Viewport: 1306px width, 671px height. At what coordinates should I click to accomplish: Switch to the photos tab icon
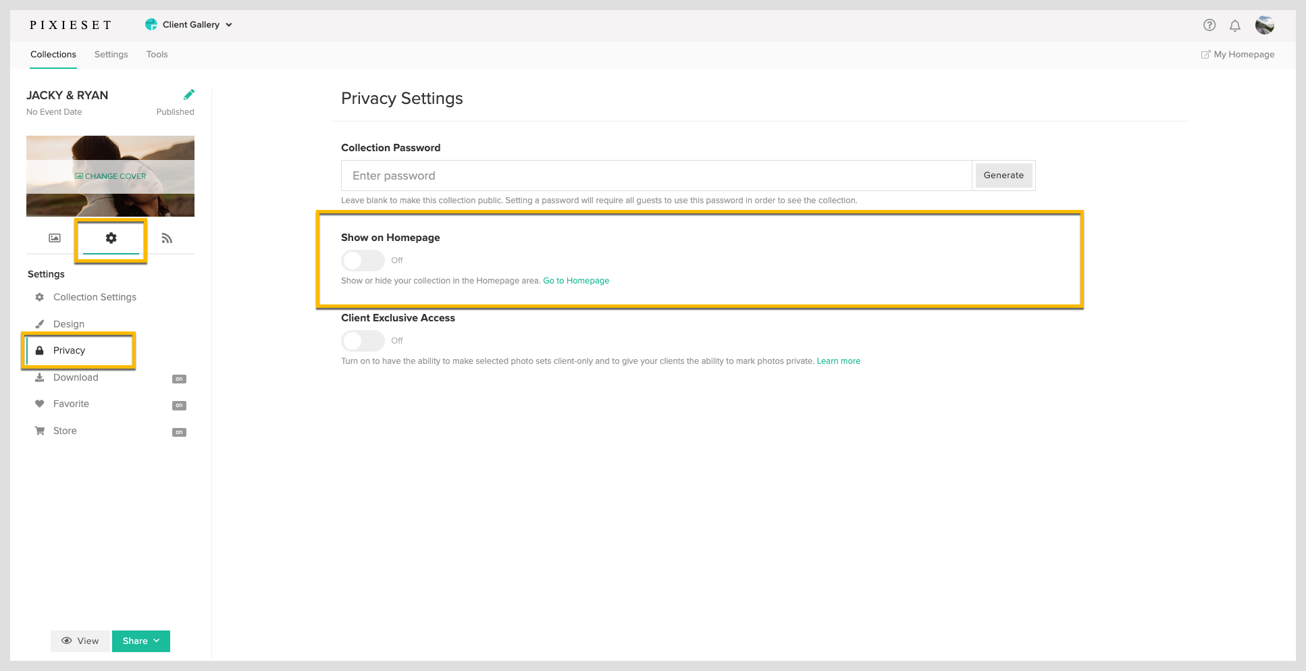(55, 238)
